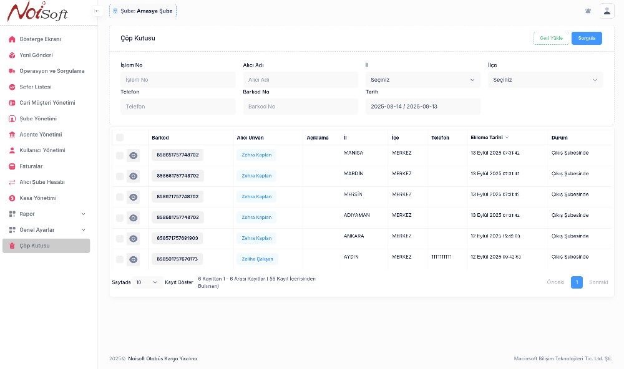
Task: Click the Kasa Yönetimi sidebar icon
Action: point(12,198)
